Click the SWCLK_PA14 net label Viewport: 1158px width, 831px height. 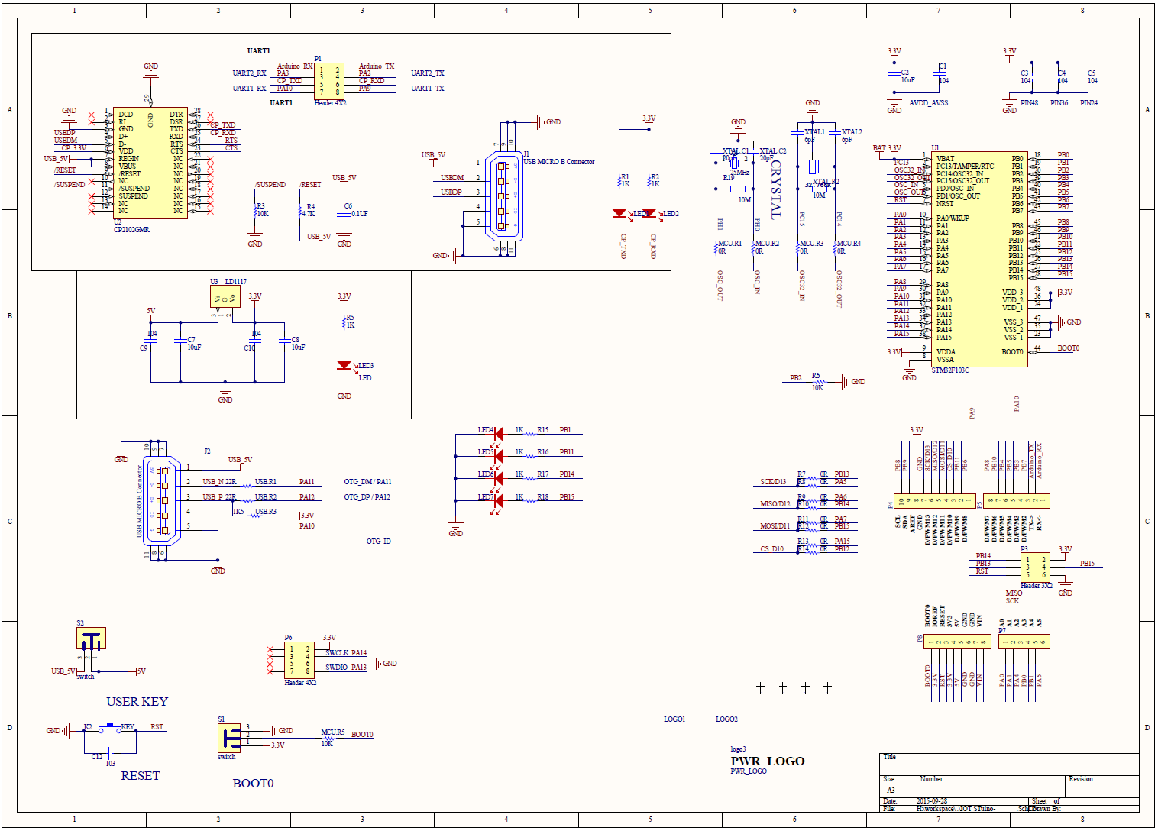[x=346, y=653]
